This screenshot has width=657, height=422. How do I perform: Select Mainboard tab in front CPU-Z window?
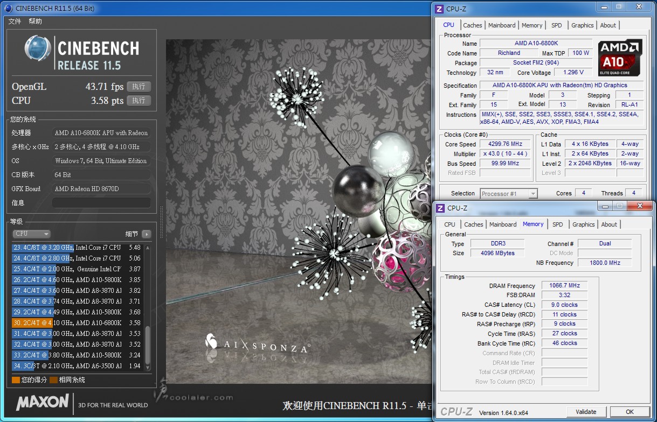click(x=503, y=224)
